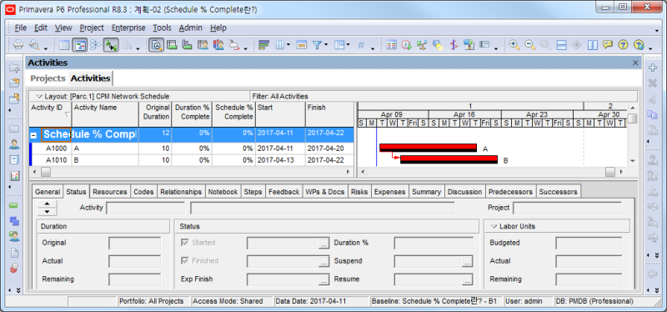Click the Copy icon on right bar
This screenshot has height=312, width=667.
point(652,114)
